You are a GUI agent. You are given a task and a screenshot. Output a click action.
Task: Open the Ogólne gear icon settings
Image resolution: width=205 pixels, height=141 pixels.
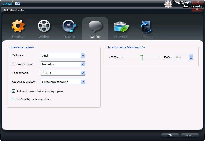(18, 26)
